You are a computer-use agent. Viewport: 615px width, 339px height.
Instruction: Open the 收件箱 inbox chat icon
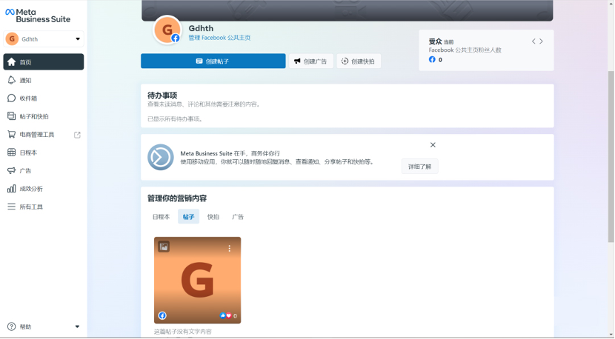11,98
